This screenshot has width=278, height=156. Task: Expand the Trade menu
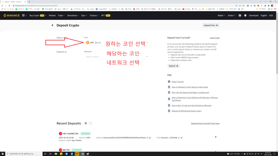coord(61,16)
